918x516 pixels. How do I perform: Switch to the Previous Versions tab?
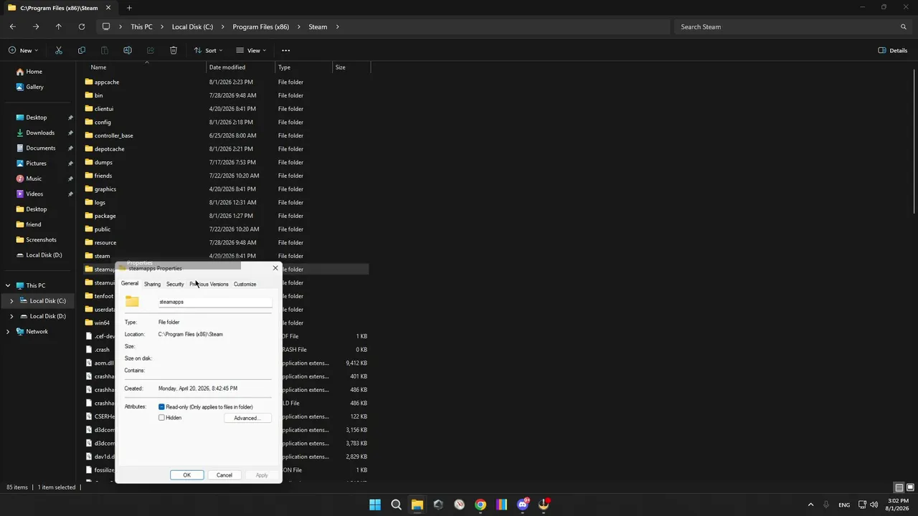pos(209,285)
